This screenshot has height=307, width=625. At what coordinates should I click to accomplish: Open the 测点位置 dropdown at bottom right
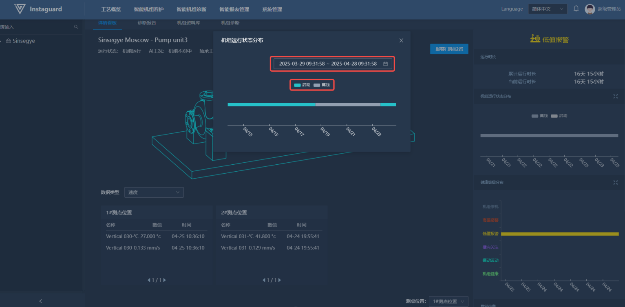click(448, 301)
